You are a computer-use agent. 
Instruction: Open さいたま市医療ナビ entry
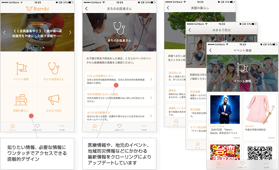pos(119,115)
